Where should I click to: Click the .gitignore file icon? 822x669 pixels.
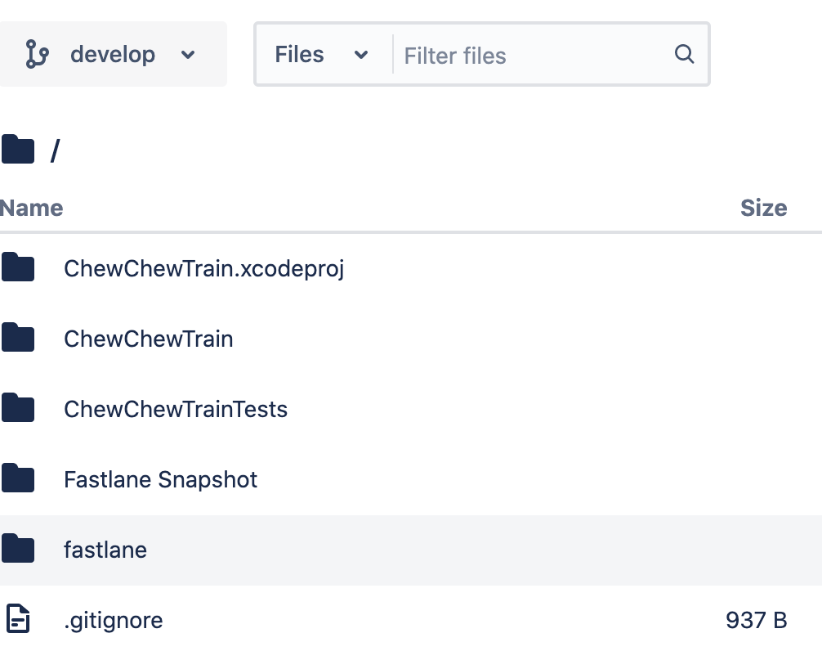pos(18,619)
